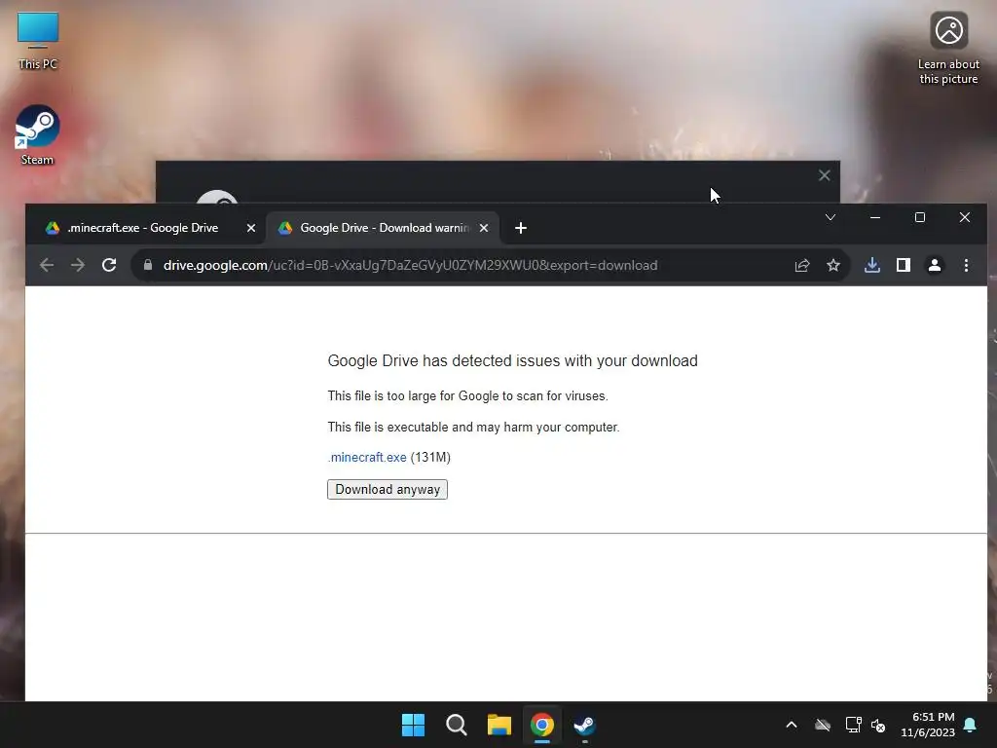This screenshot has height=748, width=997.
Task: Open network settings tray icon
Action: [x=853, y=725]
